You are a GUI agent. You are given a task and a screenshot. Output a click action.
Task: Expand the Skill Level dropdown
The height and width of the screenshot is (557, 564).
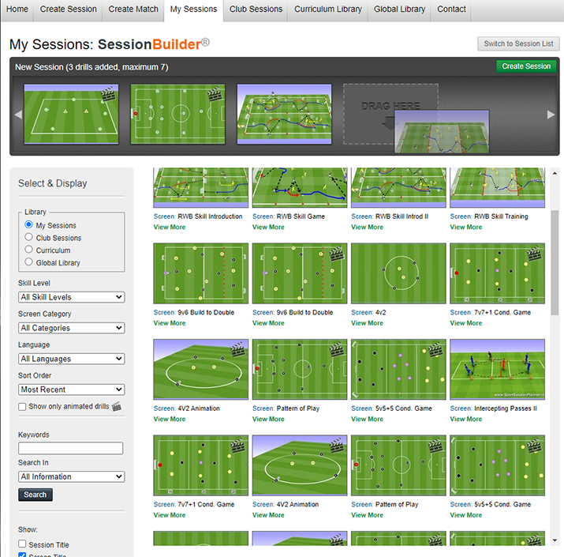click(71, 297)
